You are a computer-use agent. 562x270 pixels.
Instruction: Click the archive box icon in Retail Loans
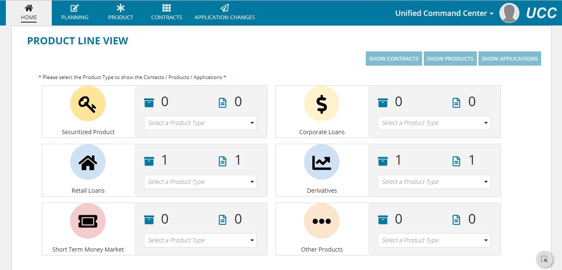point(149,161)
